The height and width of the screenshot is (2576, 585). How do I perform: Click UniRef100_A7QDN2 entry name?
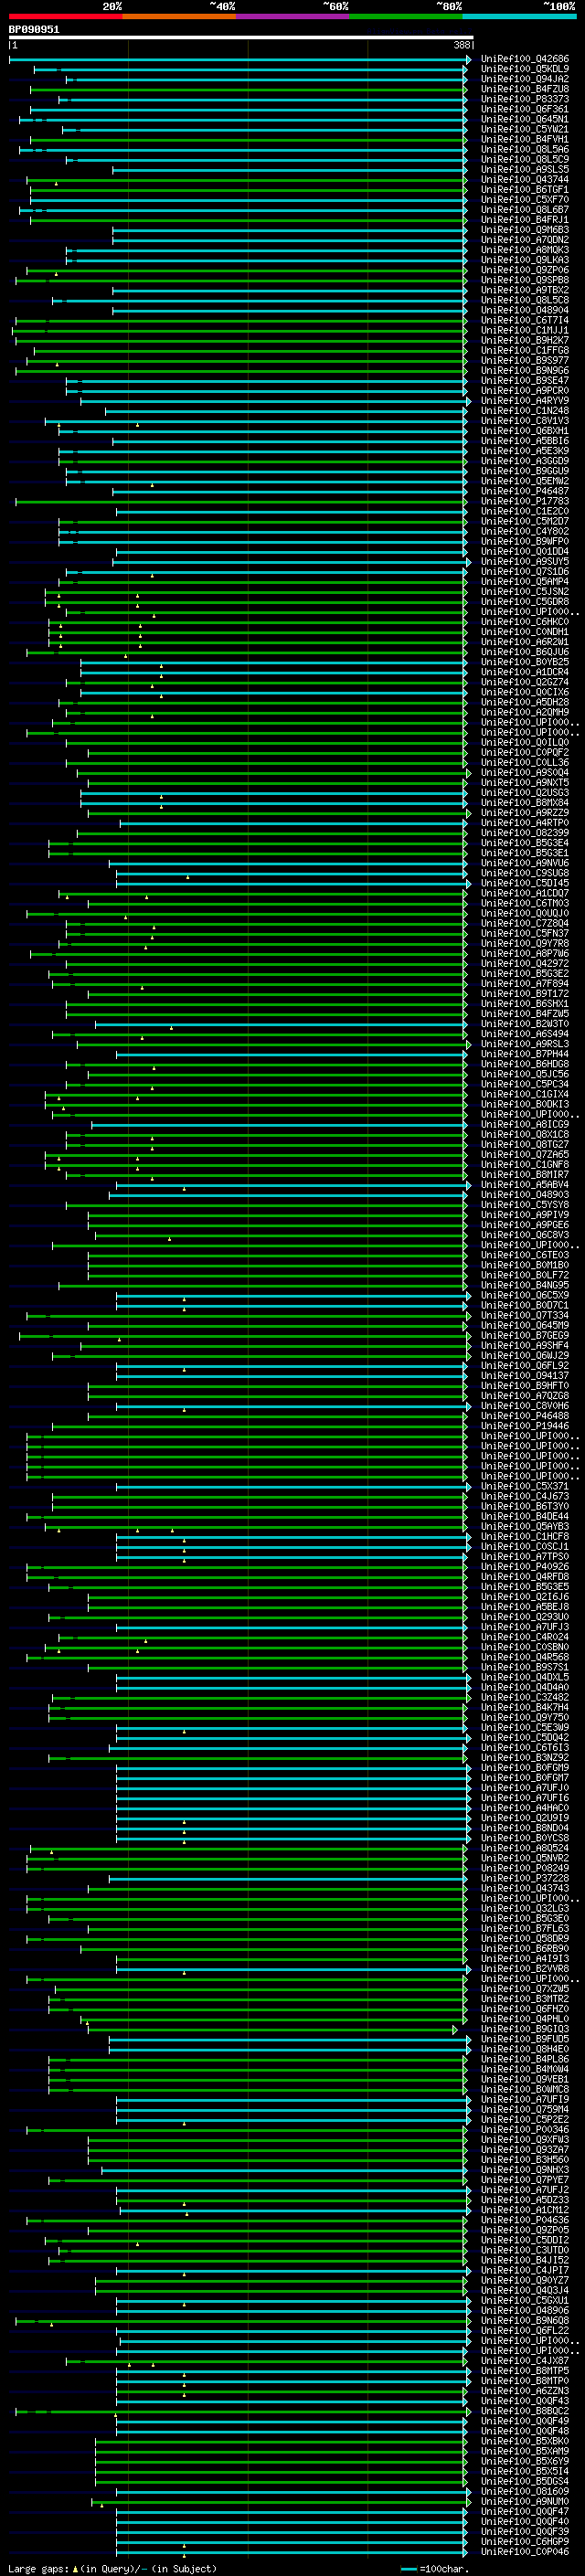coord(525,240)
